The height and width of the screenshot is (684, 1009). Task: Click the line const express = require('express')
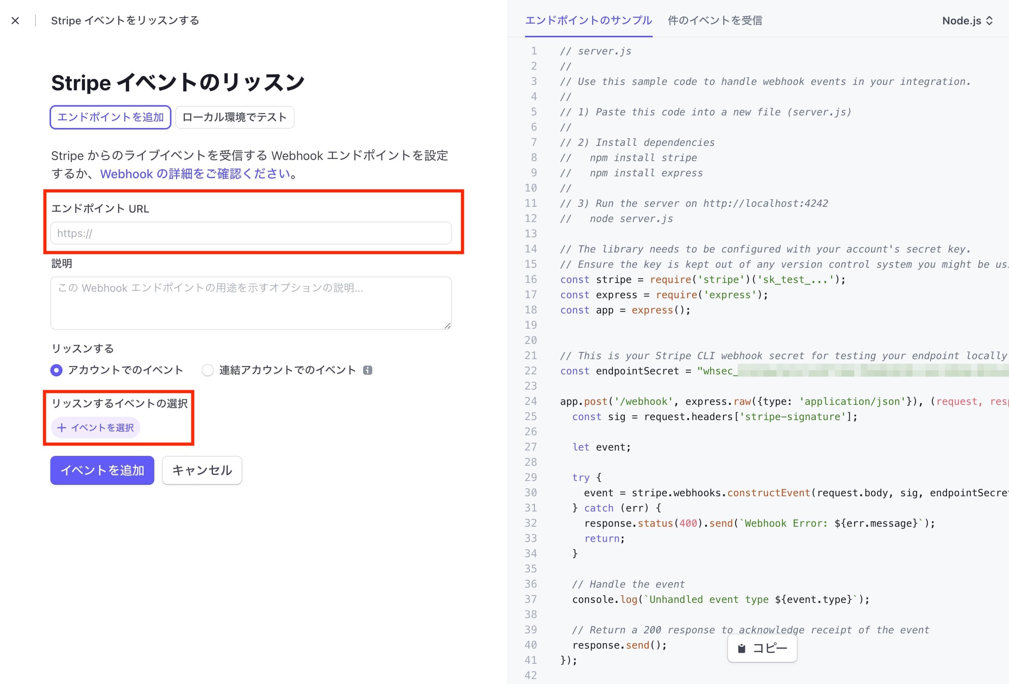pyautogui.click(x=664, y=295)
